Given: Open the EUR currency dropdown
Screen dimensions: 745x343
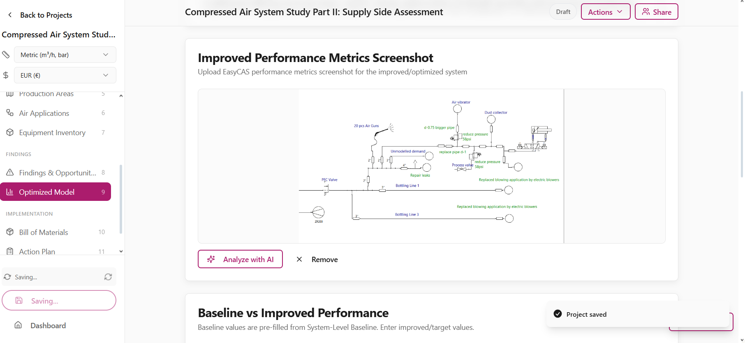Looking at the screenshot, I should click(x=65, y=75).
